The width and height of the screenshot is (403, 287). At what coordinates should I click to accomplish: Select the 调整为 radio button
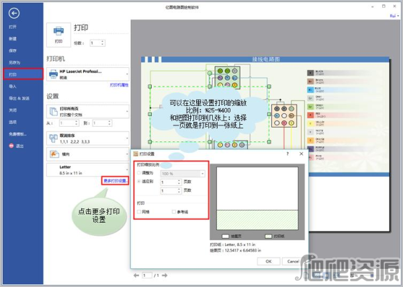(x=139, y=173)
